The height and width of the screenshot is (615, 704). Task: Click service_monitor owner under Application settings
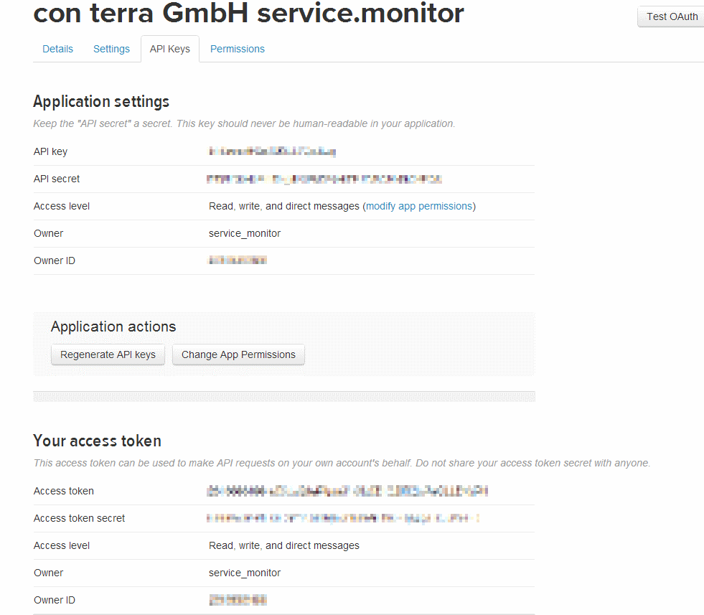(244, 233)
